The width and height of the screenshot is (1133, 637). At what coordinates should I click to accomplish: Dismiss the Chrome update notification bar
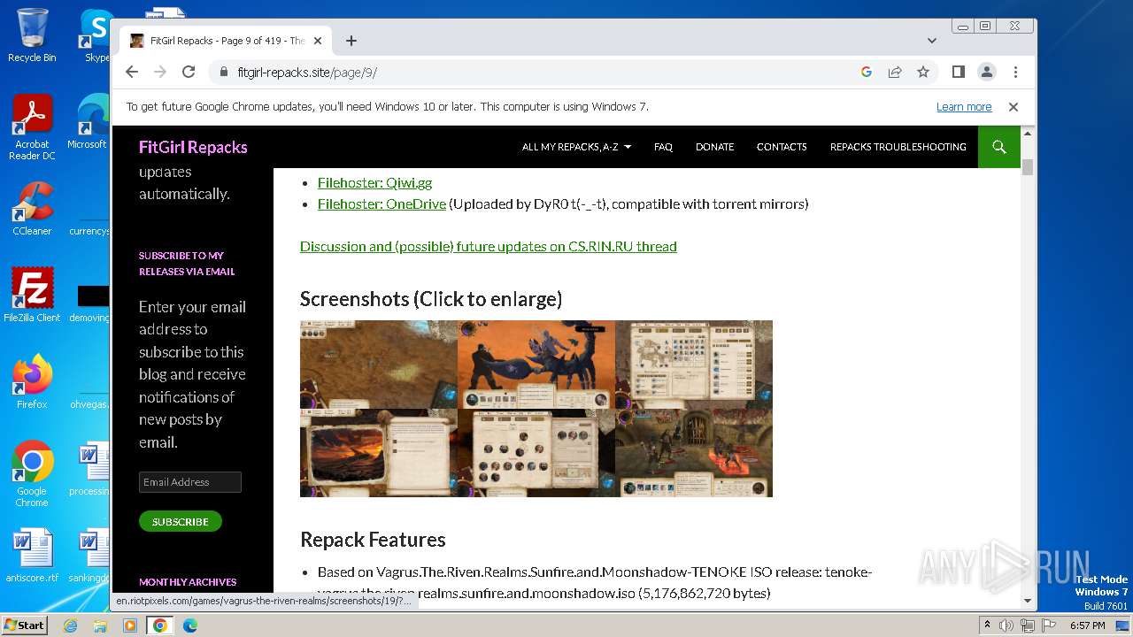coord(1014,107)
